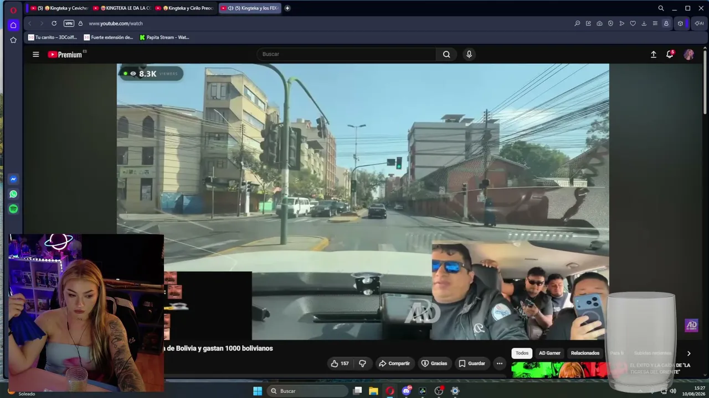Viewport: 709px width, 398px height.
Task: Select the 'Relacionados' filter chip
Action: 585,353
